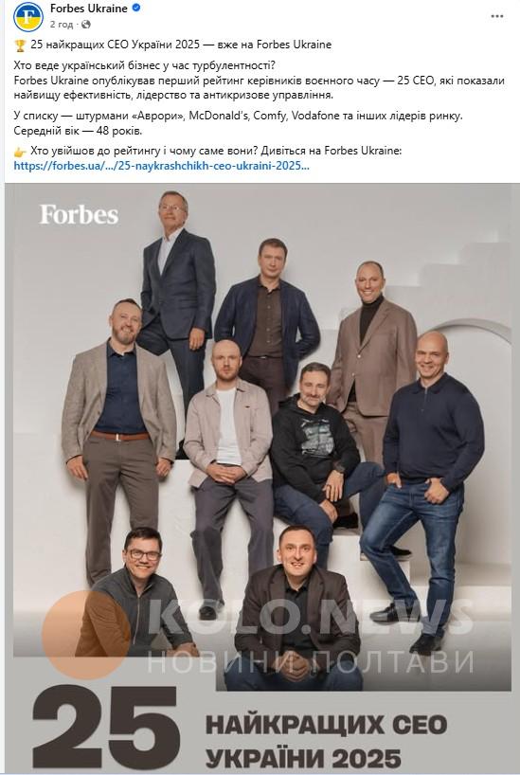Click the "25 найкращих CEO України 2025" title line

(181, 45)
